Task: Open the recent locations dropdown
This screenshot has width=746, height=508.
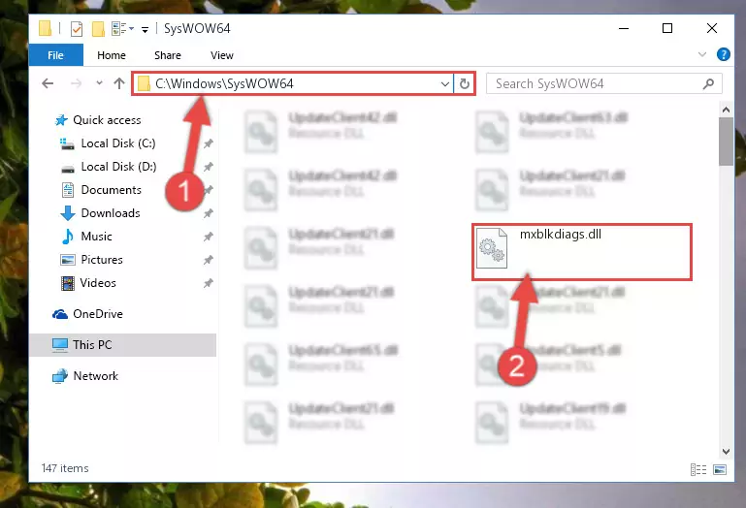Action: 99,83
